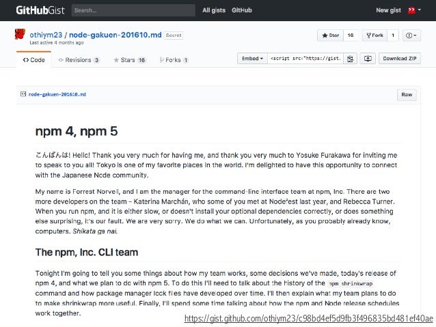Click the file icon beside node-gakuen-201610.md
The width and height of the screenshot is (436, 327).
[x=23, y=94]
